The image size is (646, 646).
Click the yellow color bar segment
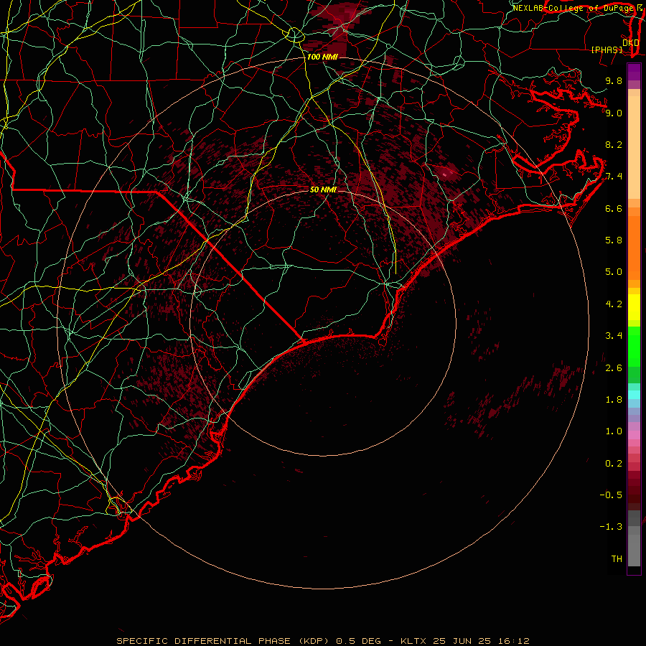[634, 307]
